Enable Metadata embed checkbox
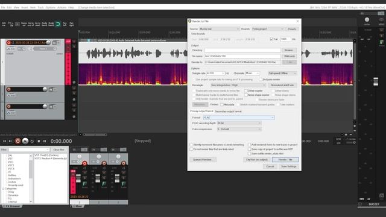The height and width of the screenshot is (217, 386). tap(222, 104)
